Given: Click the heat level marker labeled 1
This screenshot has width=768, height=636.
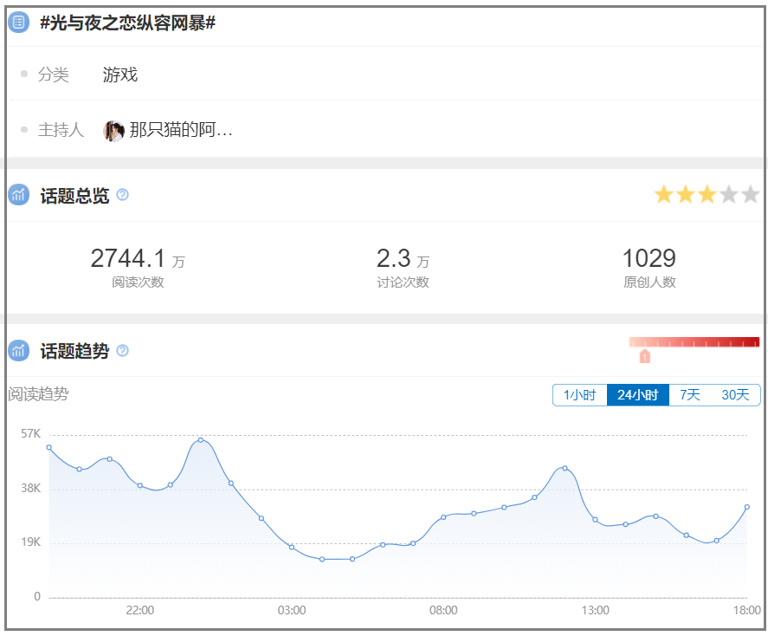Looking at the screenshot, I should [x=644, y=356].
